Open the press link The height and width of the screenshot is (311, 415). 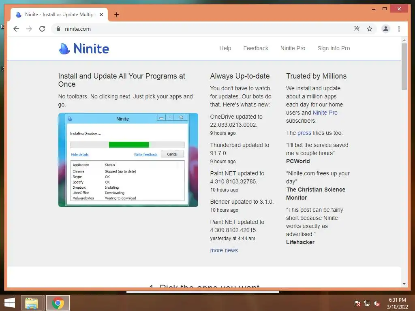[304, 133]
